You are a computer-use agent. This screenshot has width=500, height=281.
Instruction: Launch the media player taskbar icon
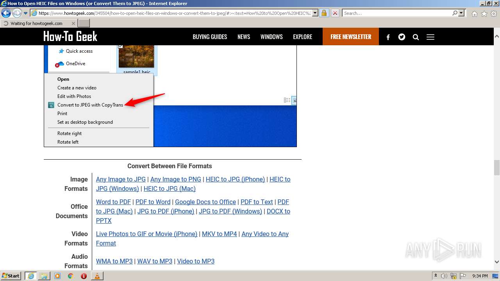pyautogui.click(x=57, y=276)
